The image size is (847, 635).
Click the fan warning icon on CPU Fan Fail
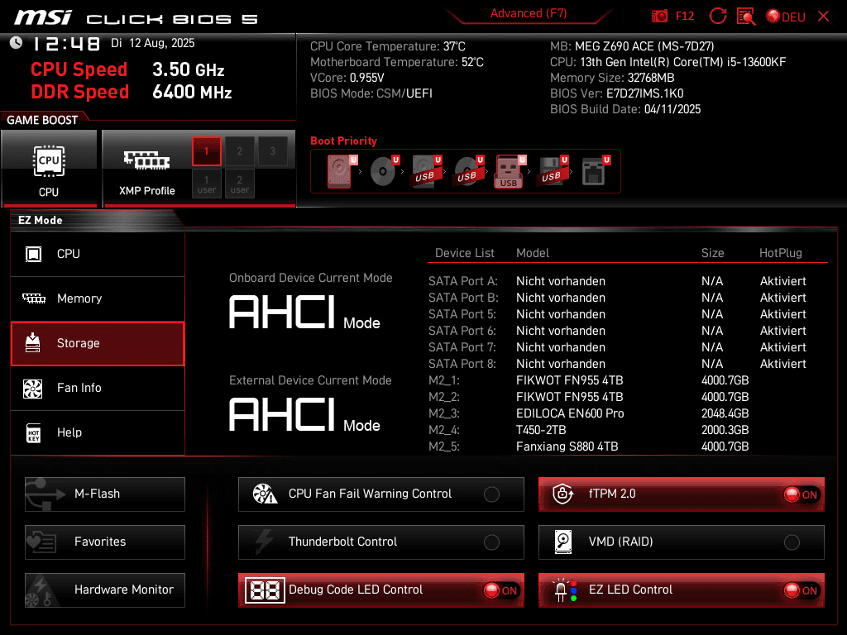(x=265, y=494)
